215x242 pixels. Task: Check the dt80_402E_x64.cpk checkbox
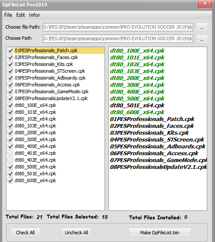(x=10, y=160)
